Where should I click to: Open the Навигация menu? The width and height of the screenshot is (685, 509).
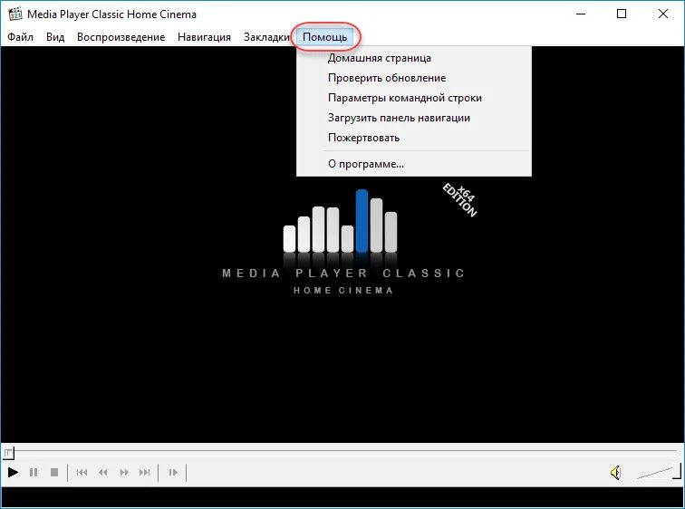[204, 37]
